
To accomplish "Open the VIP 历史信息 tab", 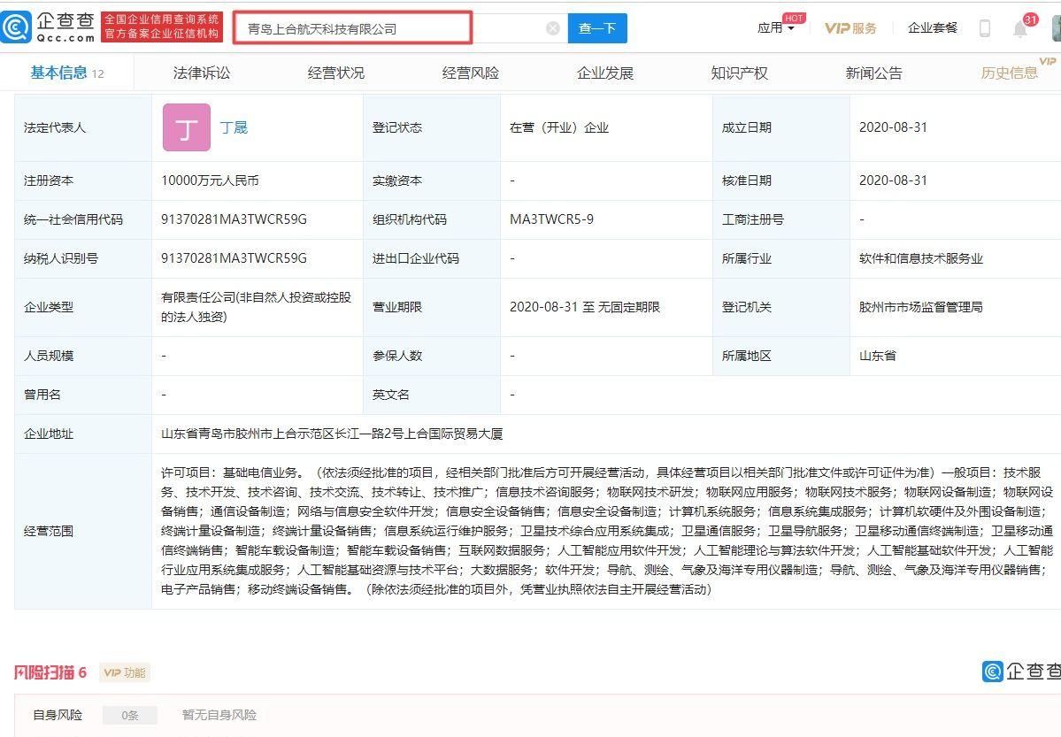I will (1010, 73).
